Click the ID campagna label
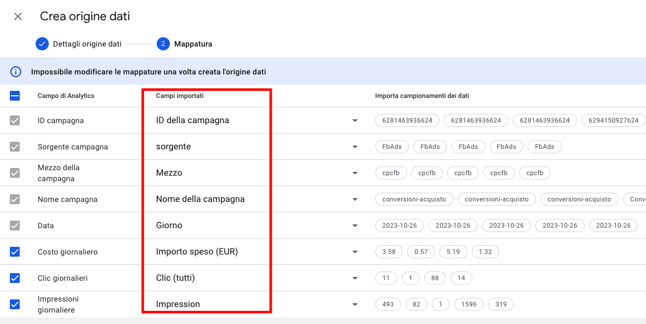646x324 pixels. point(61,121)
